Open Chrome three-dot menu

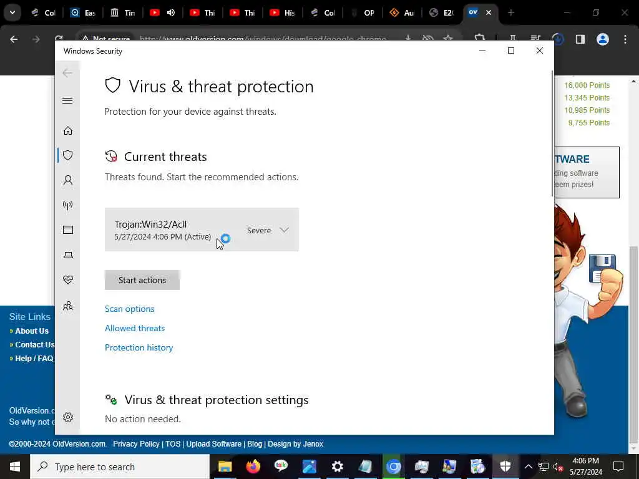[x=625, y=39]
